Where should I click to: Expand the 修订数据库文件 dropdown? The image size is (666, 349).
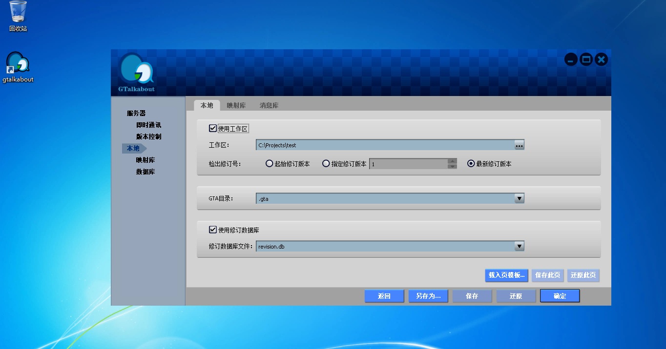[519, 246]
